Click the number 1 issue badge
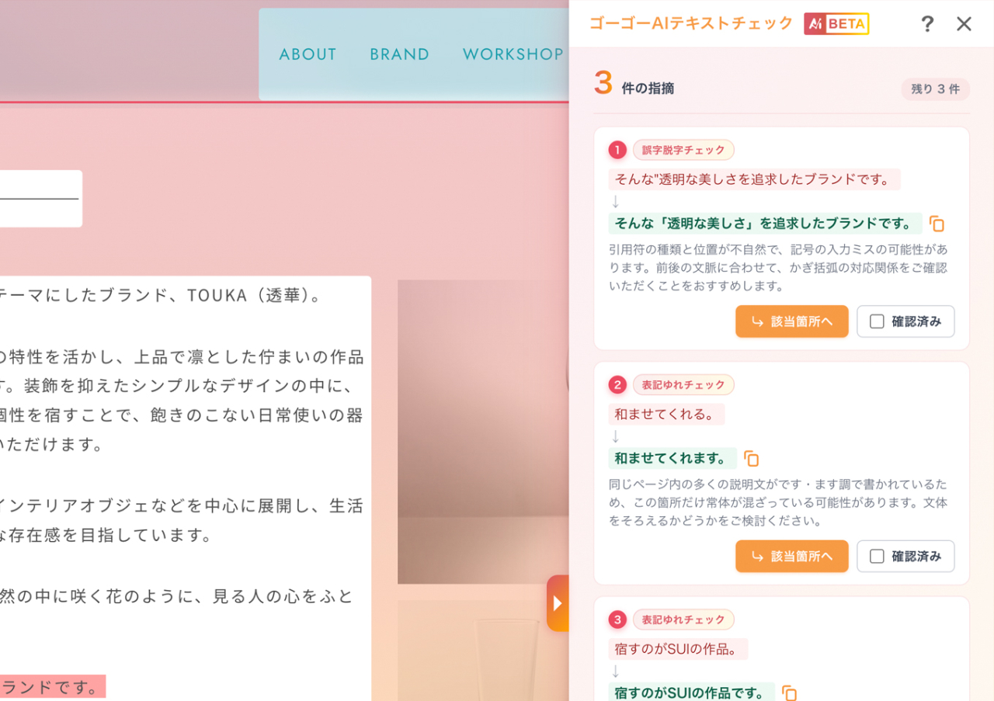 click(617, 150)
